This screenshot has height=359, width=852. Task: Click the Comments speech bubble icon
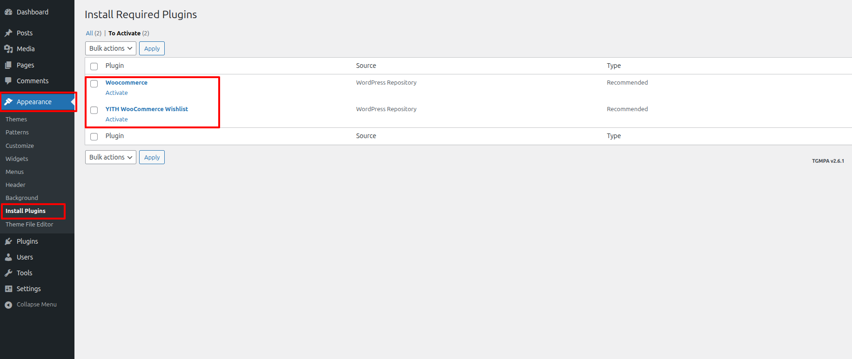pos(8,81)
